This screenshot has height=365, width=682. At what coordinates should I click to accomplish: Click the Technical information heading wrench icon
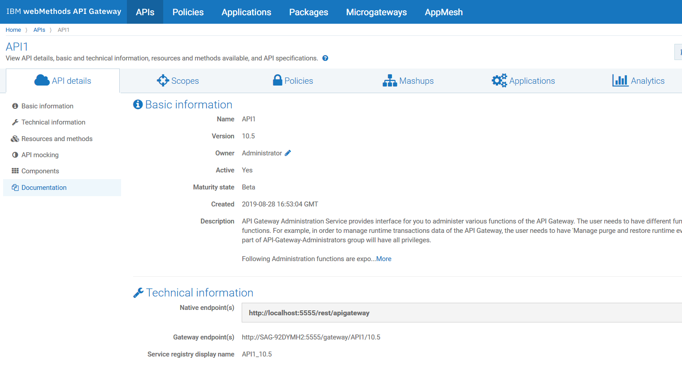138,293
